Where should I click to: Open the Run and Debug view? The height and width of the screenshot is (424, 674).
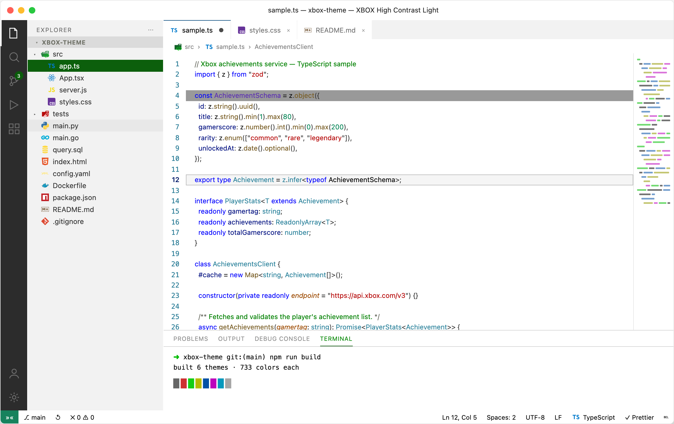pyautogui.click(x=13, y=105)
